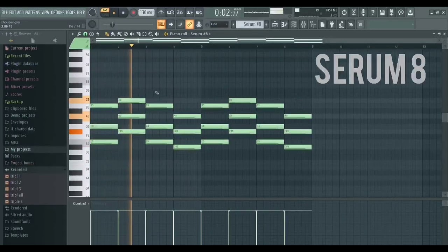Click the A5 piano key
448x252 pixels.
[79, 116]
